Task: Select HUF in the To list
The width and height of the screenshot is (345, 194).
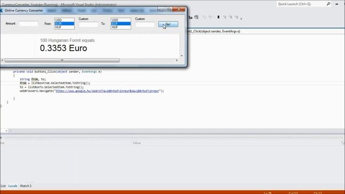Action: point(121,27)
